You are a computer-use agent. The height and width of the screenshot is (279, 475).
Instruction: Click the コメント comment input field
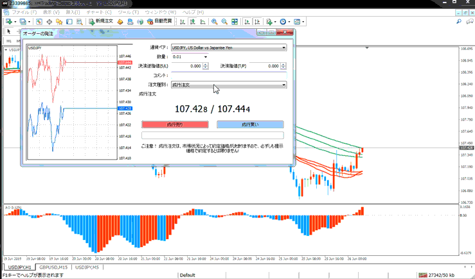(x=228, y=76)
